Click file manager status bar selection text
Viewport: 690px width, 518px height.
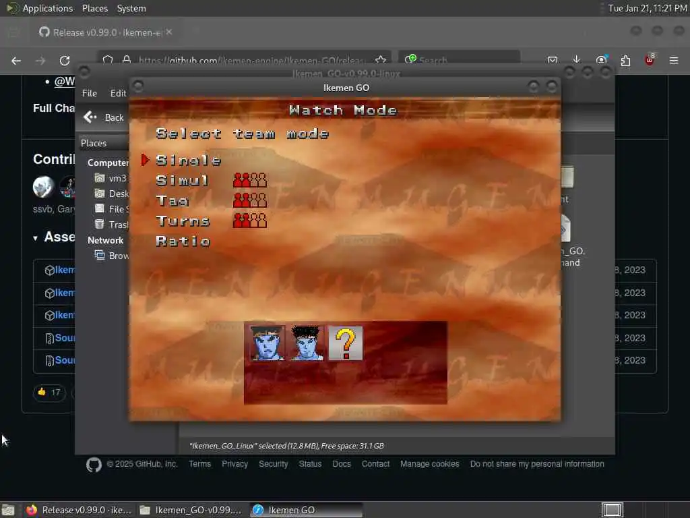click(286, 446)
